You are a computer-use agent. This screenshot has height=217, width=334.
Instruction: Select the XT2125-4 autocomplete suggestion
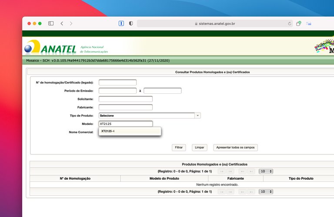(130, 131)
